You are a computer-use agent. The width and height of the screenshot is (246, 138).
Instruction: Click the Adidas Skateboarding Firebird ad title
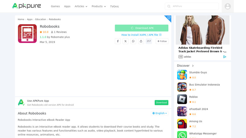pos(202,49)
